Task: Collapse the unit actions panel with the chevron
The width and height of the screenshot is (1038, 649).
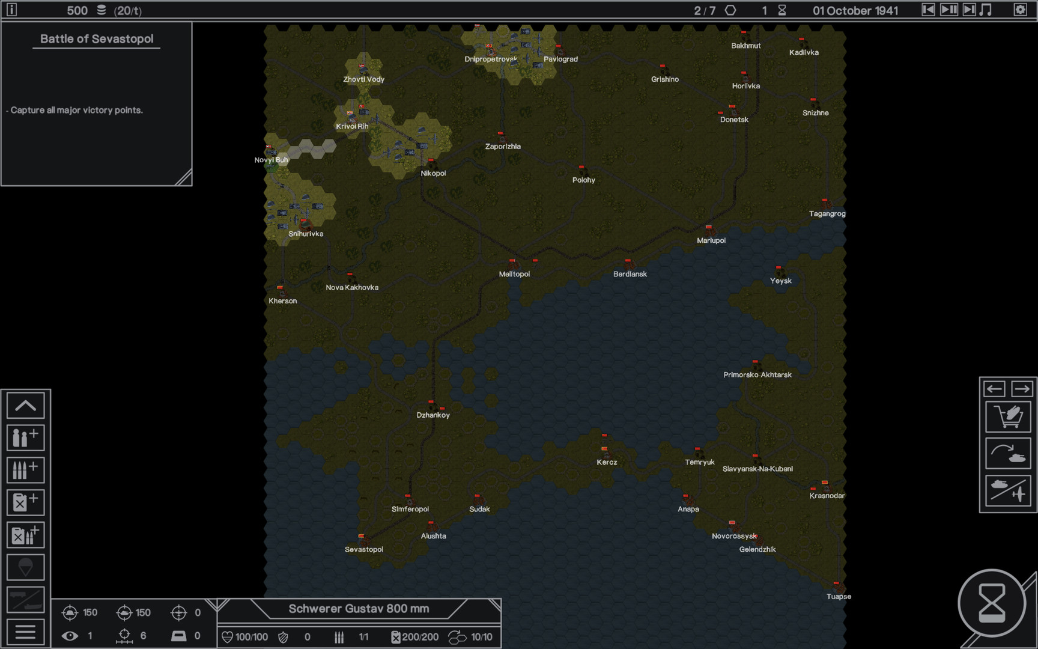Action: 25,406
